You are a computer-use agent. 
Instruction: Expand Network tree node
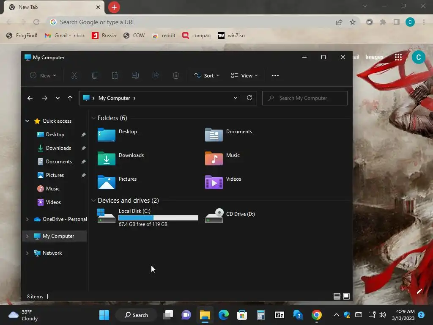(x=27, y=253)
